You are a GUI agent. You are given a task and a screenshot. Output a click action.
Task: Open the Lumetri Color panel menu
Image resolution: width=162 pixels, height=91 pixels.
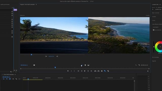(160, 5)
